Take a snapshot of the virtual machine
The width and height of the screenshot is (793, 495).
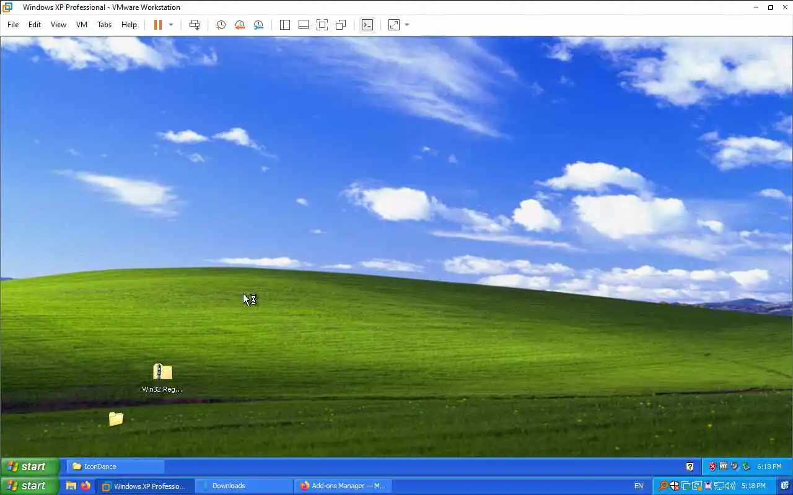221,25
